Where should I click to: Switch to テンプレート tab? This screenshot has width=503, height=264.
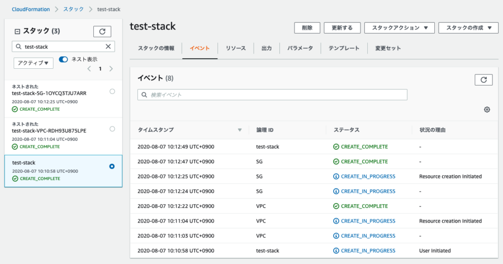pos(344,48)
